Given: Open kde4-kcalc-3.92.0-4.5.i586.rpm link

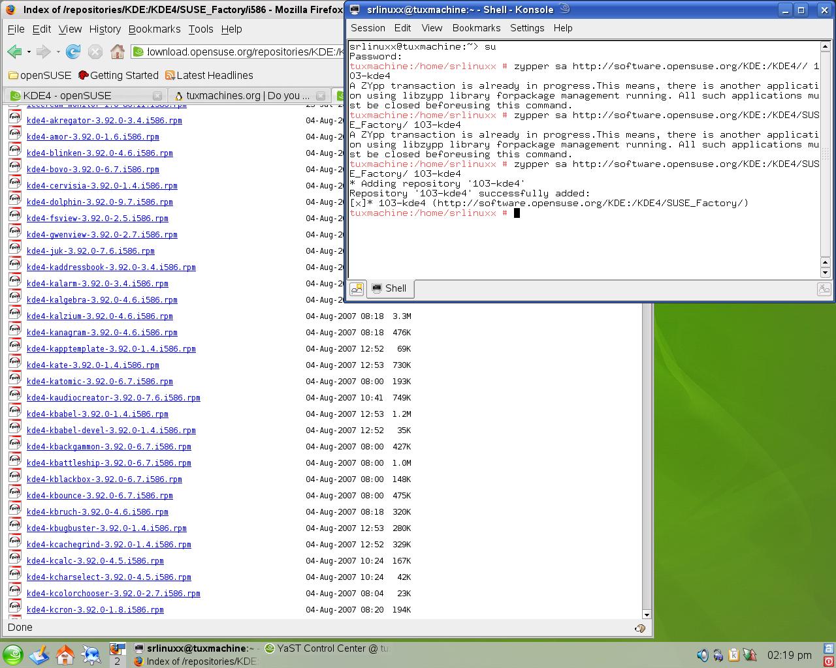Looking at the screenshot, I should pos(95,561).
